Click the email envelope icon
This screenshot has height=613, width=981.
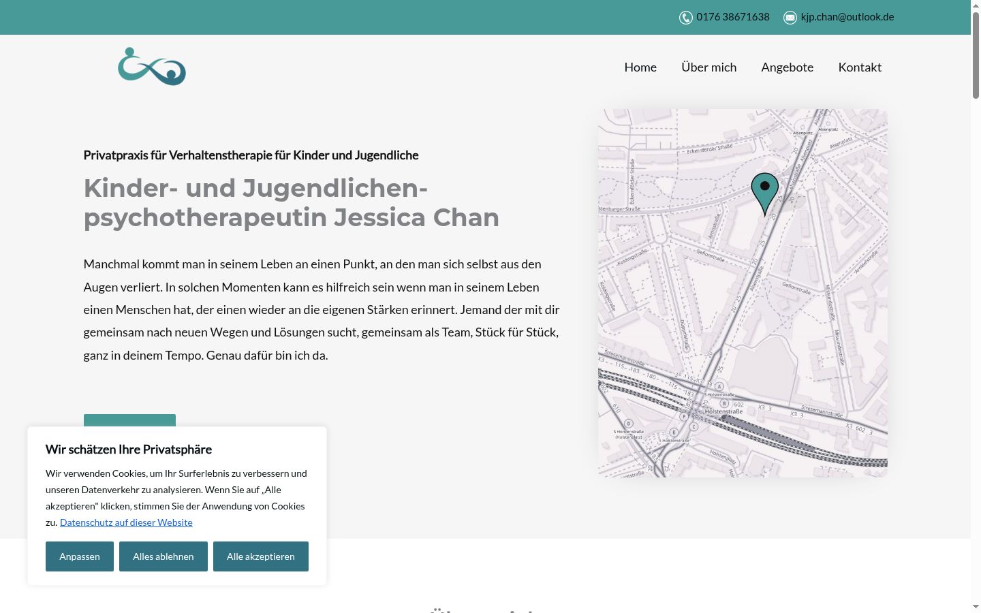(790, 18)
